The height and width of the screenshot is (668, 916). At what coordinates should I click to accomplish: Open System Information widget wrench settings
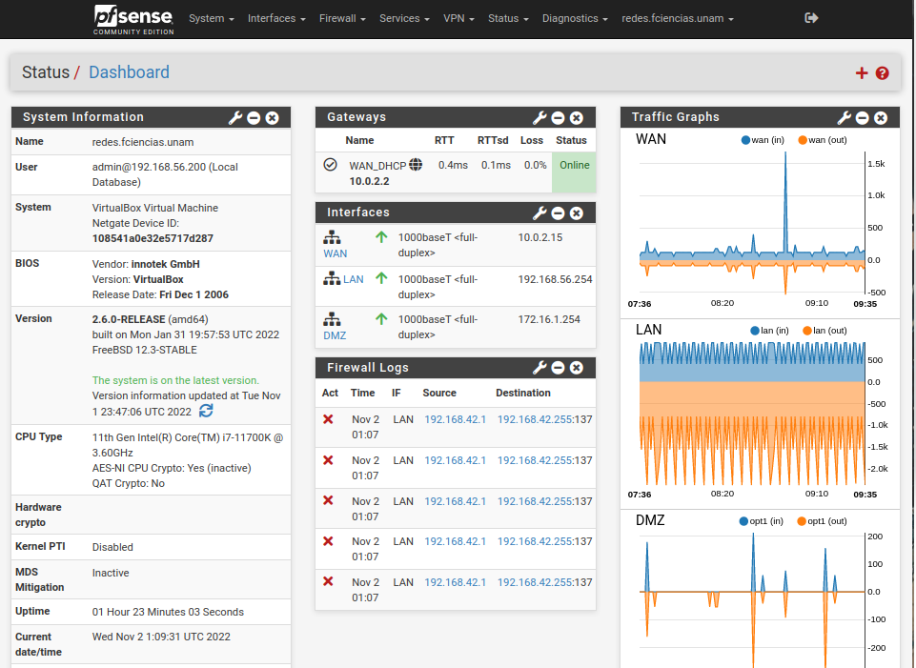click(235, 117)
